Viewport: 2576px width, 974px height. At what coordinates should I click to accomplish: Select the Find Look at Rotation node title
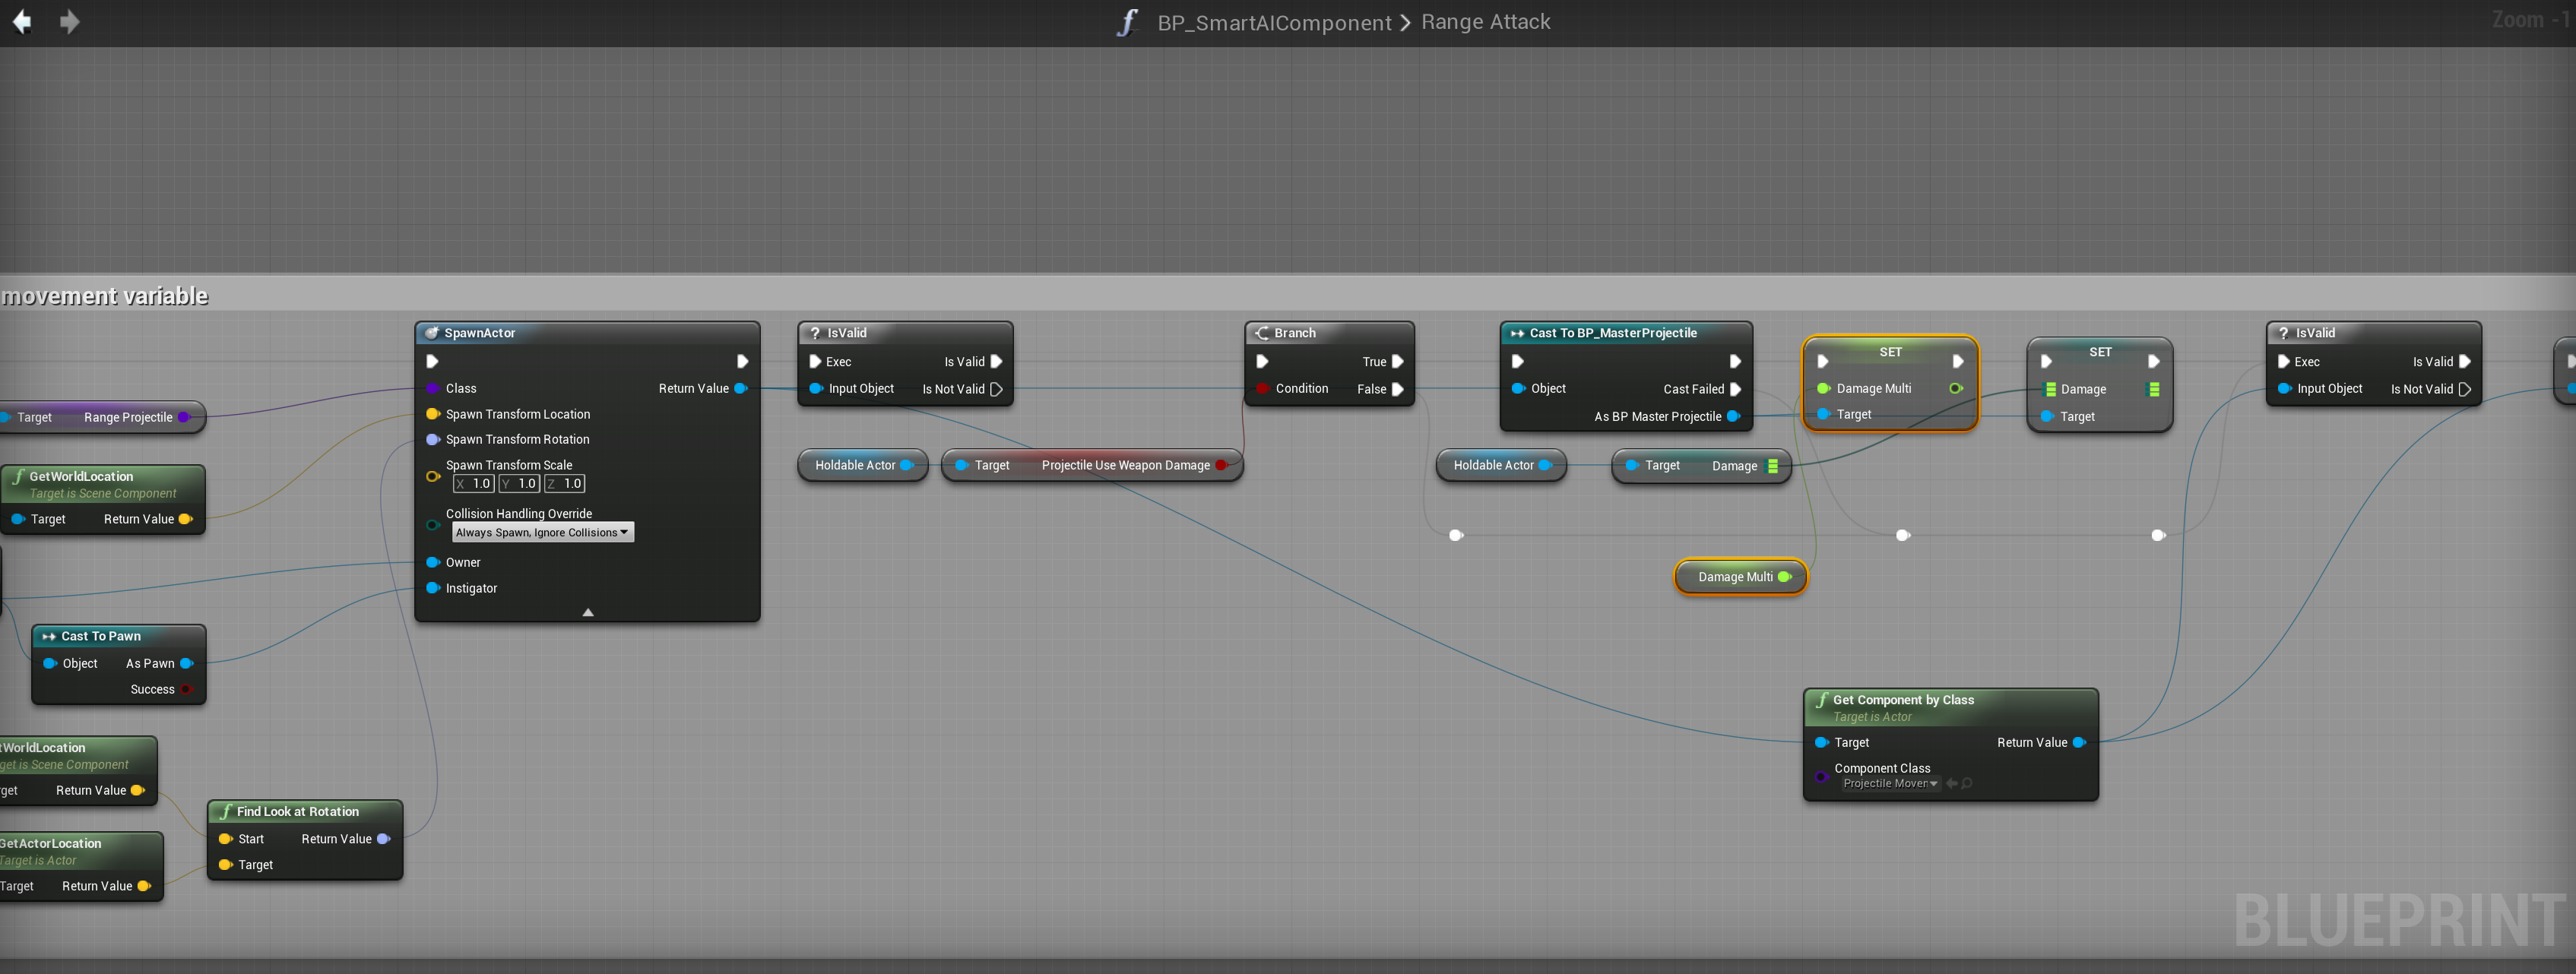click(297, 811)
